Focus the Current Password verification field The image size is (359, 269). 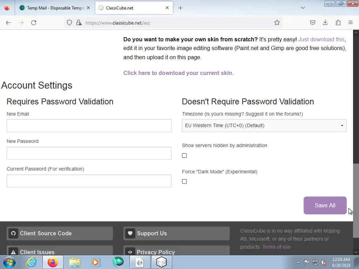pyautogui.click(x=89, y=181)
